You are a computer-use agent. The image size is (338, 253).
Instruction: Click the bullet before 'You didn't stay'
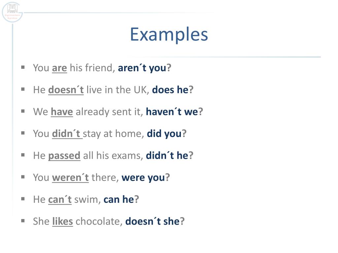23,133
